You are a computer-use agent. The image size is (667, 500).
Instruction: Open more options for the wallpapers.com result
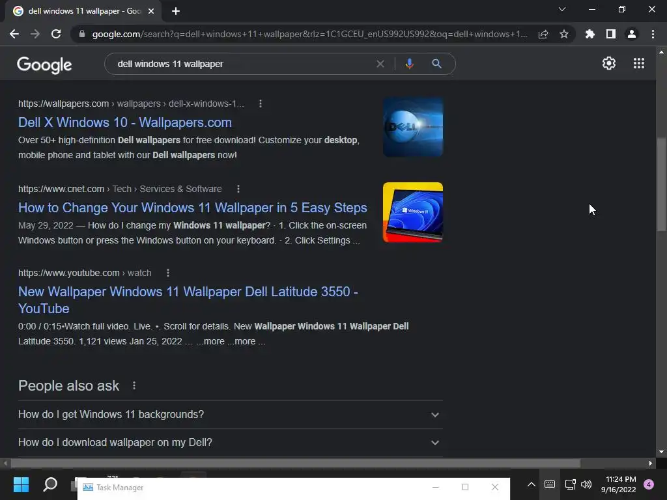pos(261,104)
